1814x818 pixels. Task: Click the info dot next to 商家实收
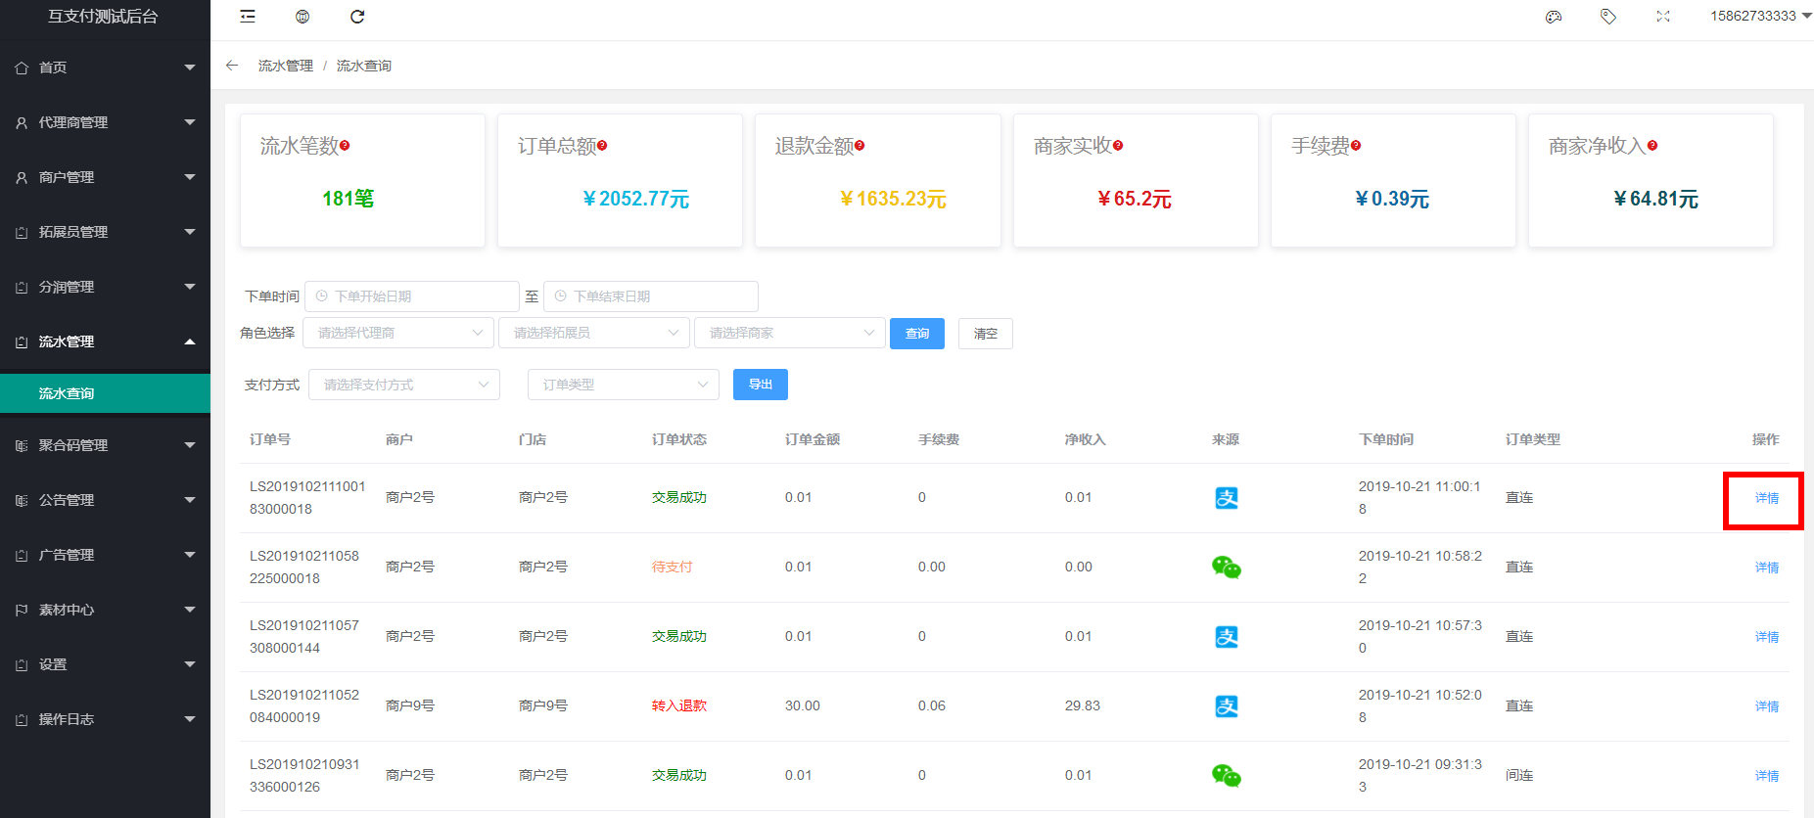(x=1118, y=146)
